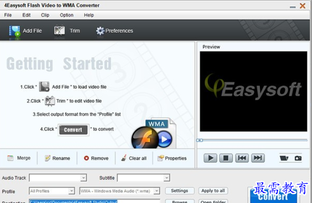The height and width of the screenshot is (203, 312).
Task: Open the Clip menu
Action: point(45,15)
